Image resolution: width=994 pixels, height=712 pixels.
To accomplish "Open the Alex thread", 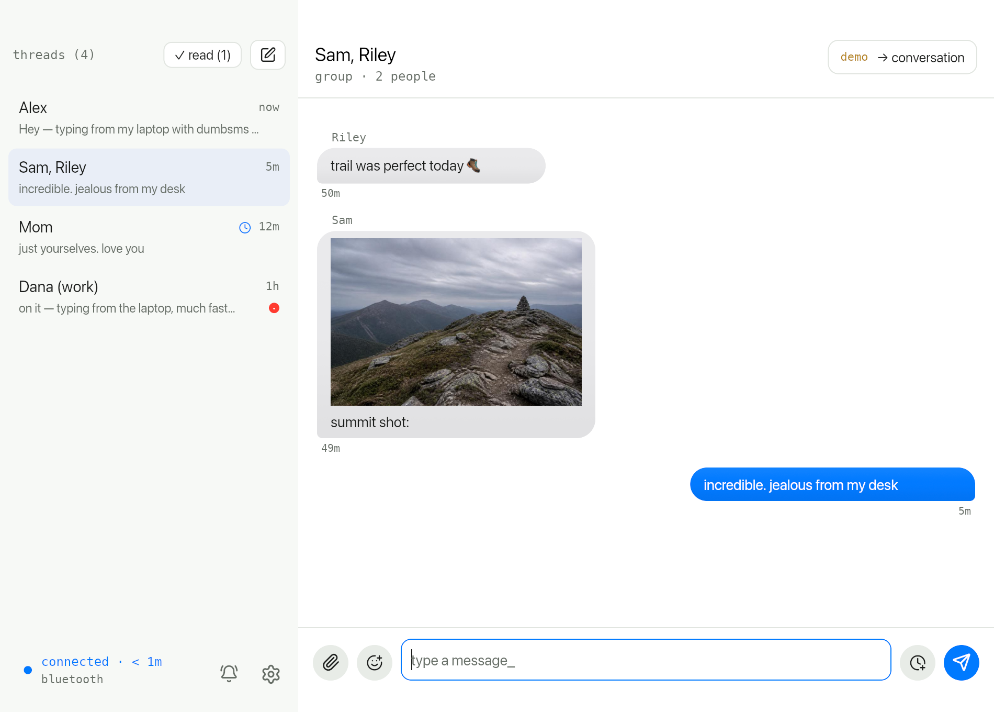I will [x=149, y=118].
